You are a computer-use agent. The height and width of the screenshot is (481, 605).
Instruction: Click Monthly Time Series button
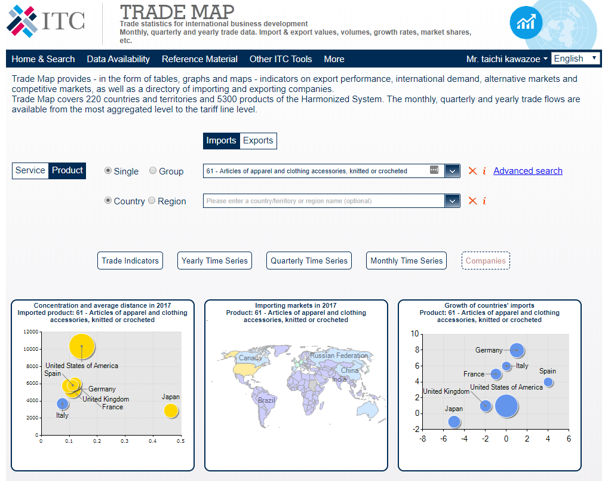[406, 261]
